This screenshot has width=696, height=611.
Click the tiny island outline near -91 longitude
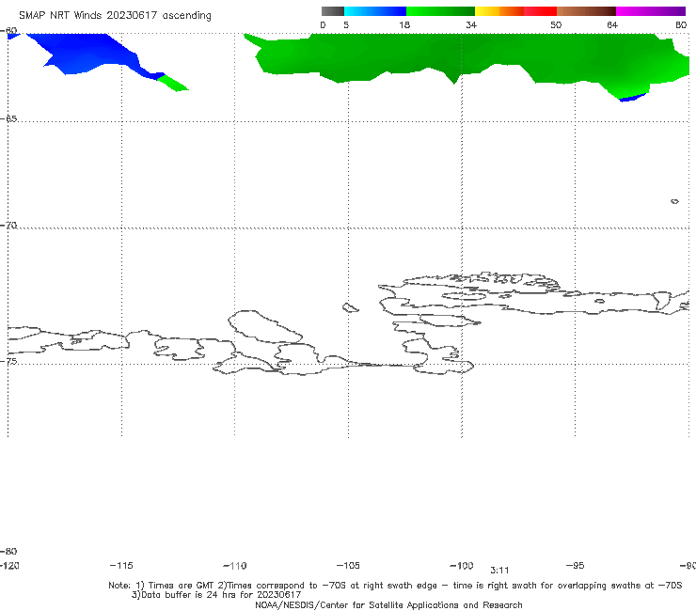click(x=674, y=201)
